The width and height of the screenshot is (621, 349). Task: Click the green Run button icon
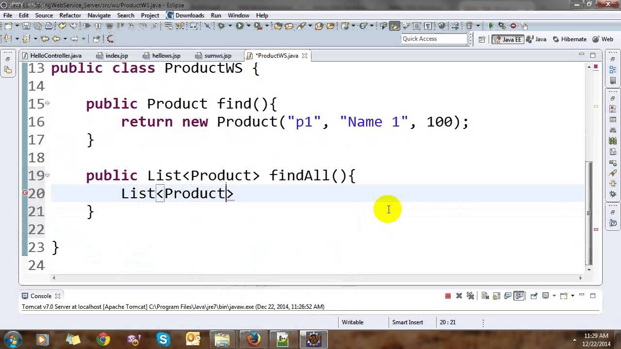click(240, 26)
